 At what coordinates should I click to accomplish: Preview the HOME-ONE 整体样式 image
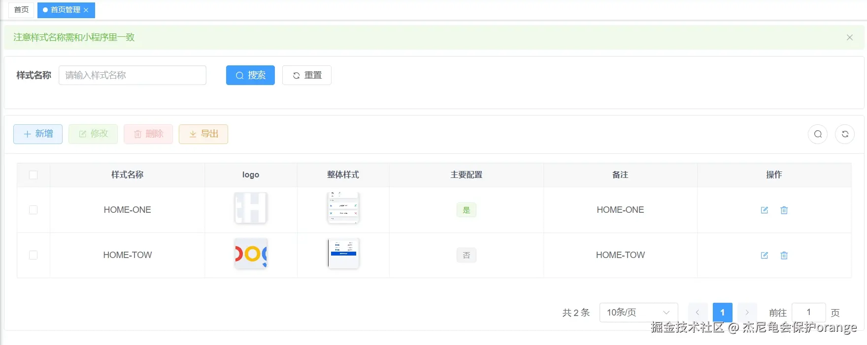(x=343, y=208)
